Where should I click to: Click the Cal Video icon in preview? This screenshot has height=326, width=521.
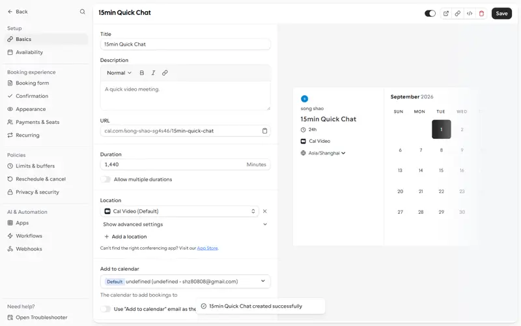303,141
